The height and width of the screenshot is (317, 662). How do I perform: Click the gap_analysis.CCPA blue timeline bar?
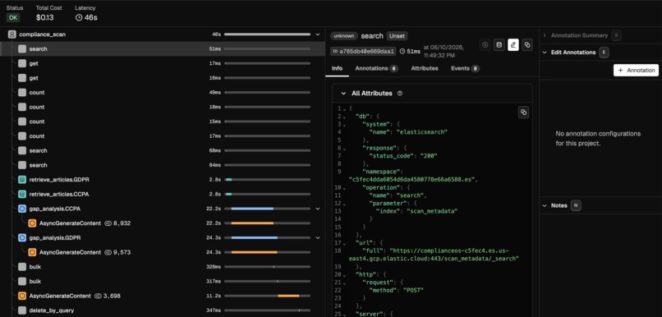pos(252,209)
